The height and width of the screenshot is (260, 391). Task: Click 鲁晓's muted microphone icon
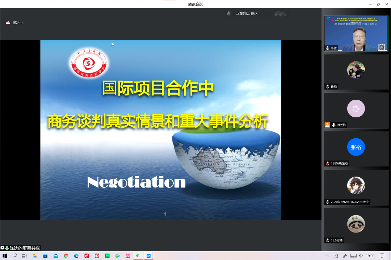[328, 87]
